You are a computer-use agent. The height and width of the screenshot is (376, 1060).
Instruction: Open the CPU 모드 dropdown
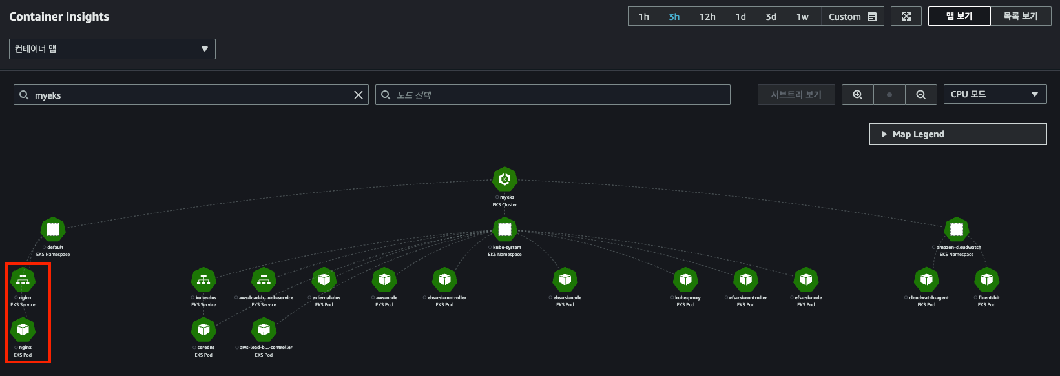coord(995,94)
